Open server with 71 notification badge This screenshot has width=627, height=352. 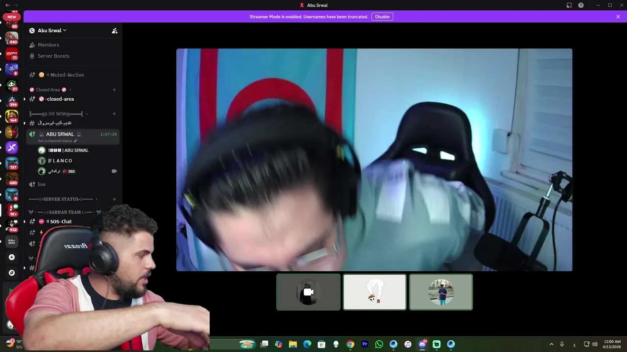[x=12, y=53]
